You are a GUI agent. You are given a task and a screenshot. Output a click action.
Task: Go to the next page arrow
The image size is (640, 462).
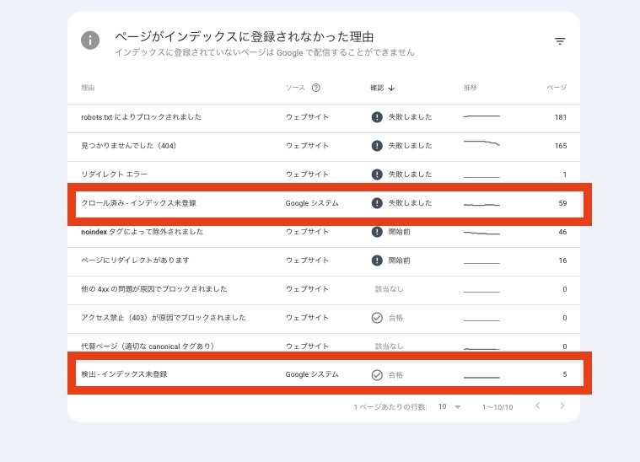pyautogui.click(x=562, y=406)
